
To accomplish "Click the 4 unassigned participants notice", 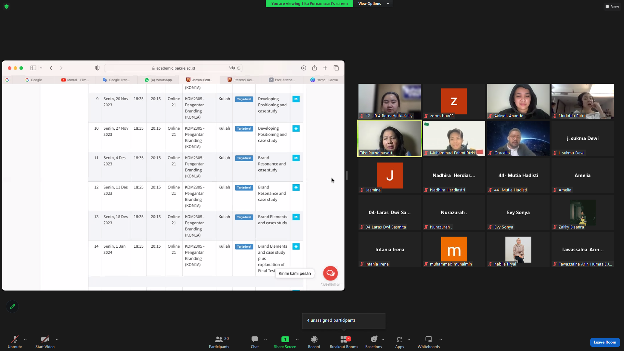I will coord(344,320).
